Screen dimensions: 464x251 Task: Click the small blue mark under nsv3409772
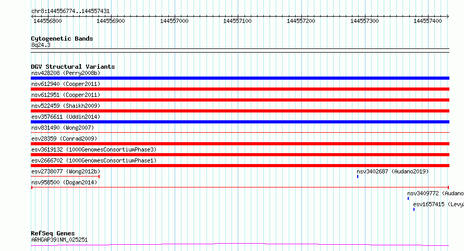[x=408, y=198]
